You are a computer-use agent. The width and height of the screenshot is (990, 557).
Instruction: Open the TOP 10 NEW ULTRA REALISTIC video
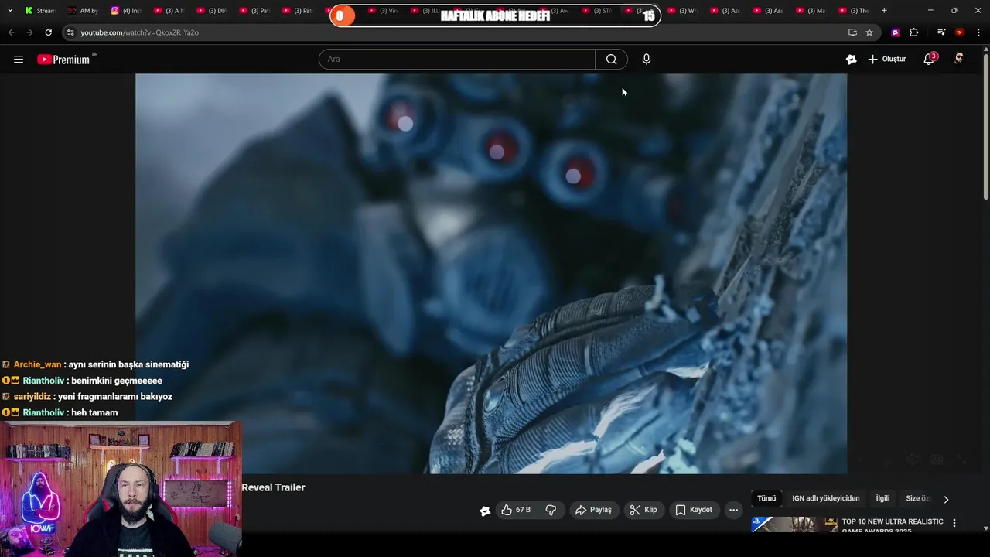click(892, 526)
